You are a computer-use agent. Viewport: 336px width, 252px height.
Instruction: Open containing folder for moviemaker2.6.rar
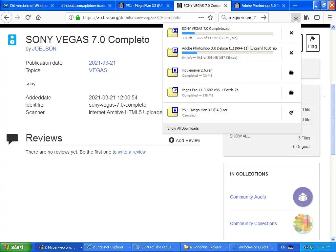tap(291, 73)
